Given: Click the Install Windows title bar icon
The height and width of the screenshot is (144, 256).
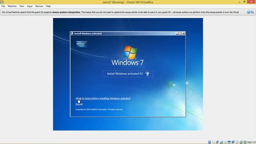Looking at the screenshot, I should [x=72, y=34].
